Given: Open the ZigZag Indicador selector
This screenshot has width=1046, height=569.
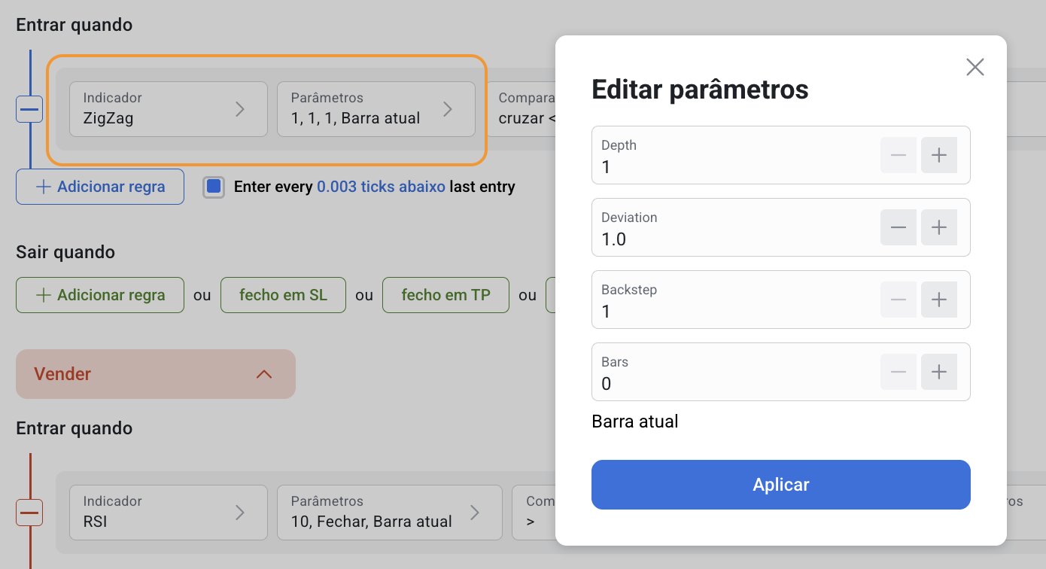Looking at the screenshot, I should [169, 109].
